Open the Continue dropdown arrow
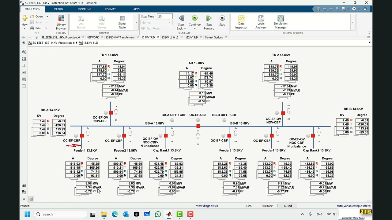 tap(194, 28)
